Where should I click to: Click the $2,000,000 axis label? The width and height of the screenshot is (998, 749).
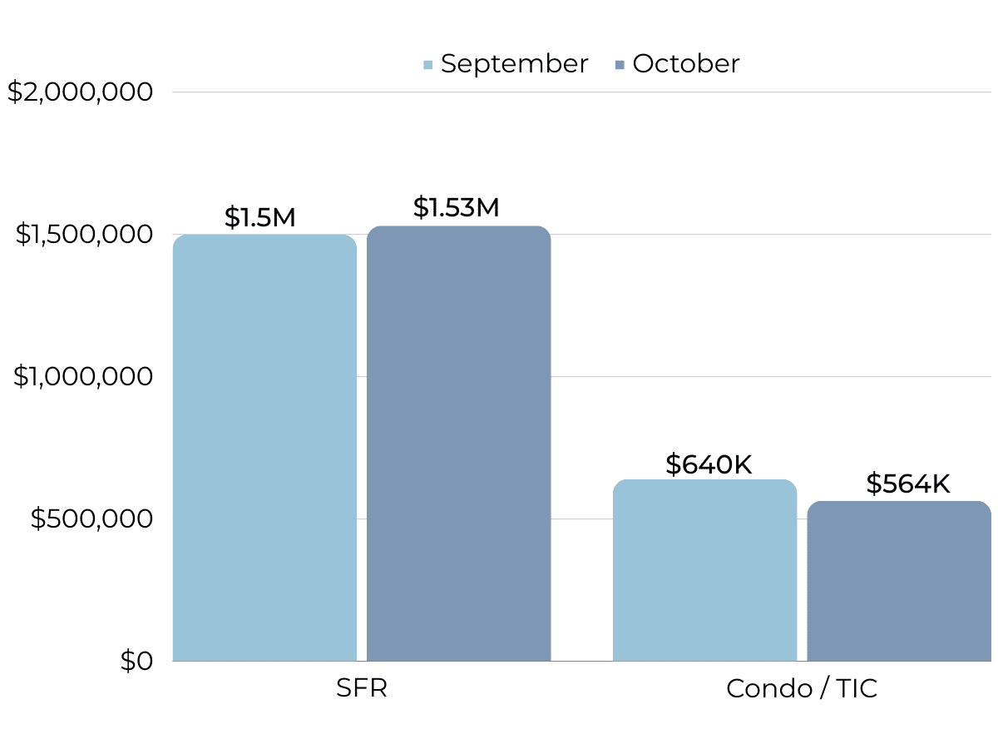81,92
